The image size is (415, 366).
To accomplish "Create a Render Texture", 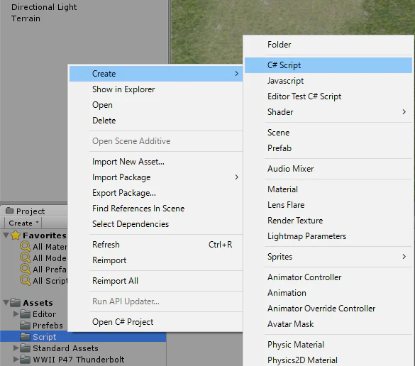I will (x=328, y=221).
